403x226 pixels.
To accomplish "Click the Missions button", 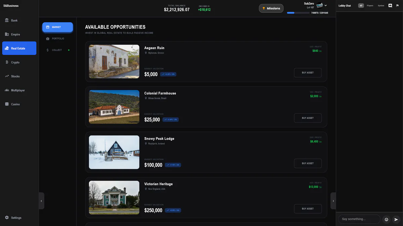I will (x=271, y=8).
